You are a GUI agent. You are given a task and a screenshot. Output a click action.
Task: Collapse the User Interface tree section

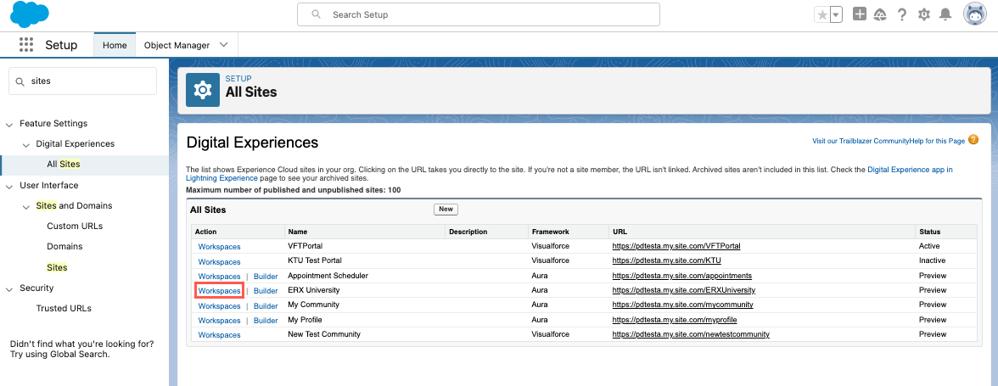[9, 186]
